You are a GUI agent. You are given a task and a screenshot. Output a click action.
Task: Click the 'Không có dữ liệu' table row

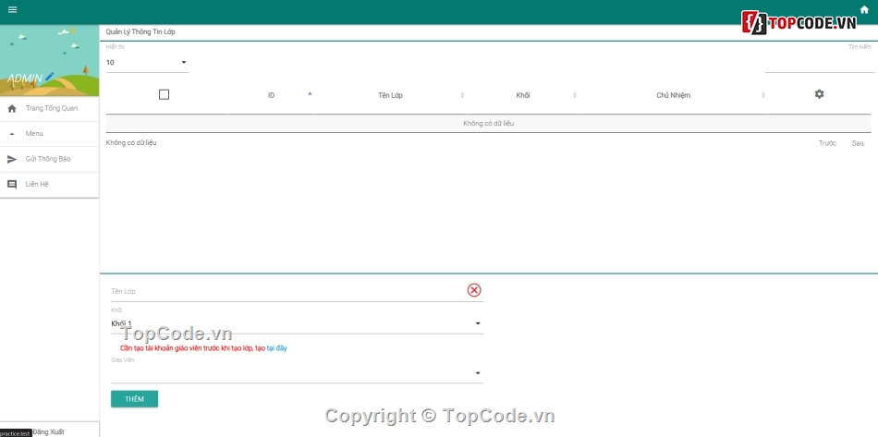[x=488, y=123]
